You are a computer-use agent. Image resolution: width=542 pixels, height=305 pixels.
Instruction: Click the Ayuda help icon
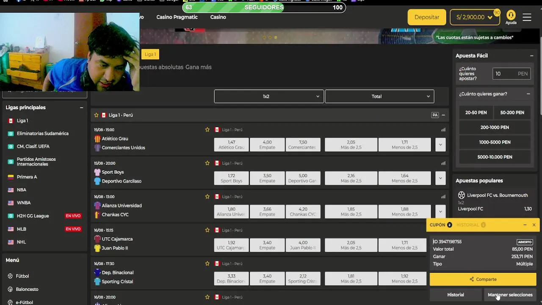point(511,17)
